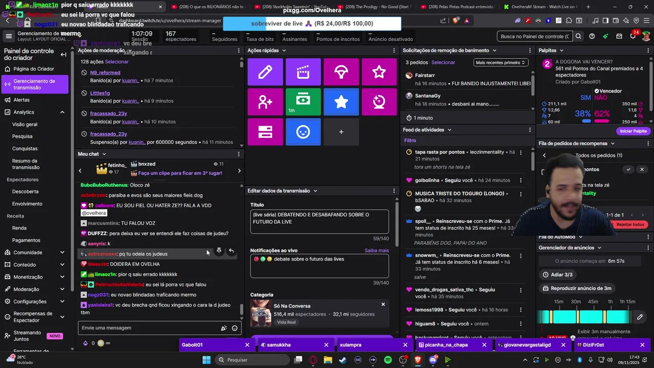The image size is (654, 368).
Task: Open Spotify from the Windows taskbar
Action: pos(388,360)
